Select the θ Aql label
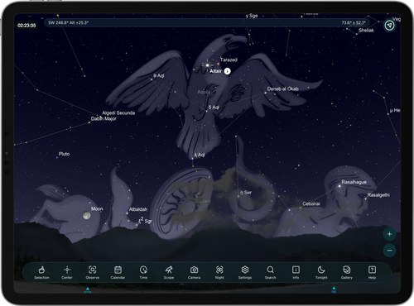The image size is (414, 306). (159, 75)
